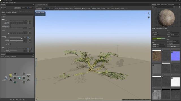Click the navigation gizmo sphere in viewport
The image size is (181, 101).
[148, 13]
